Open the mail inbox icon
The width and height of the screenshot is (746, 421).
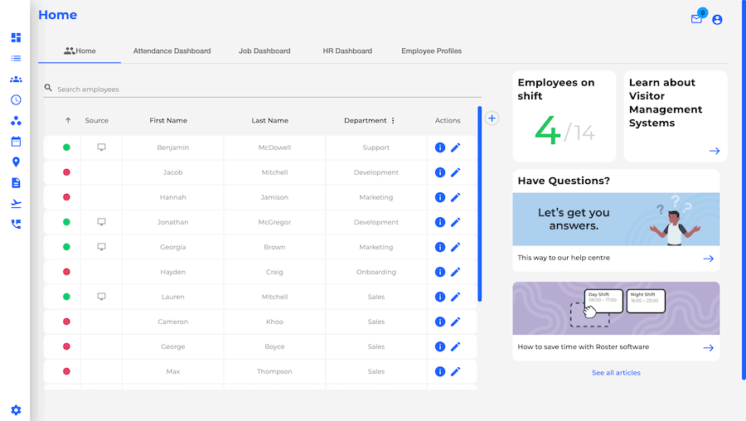tap(696, 19)
